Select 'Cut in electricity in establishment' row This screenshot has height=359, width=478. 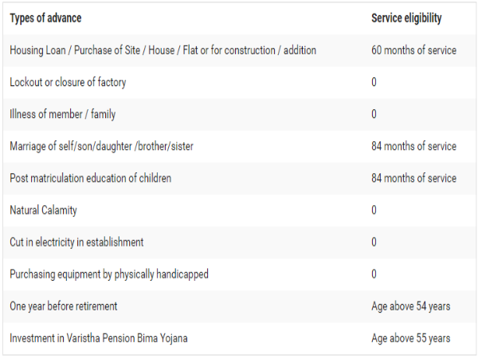[76, 242]
